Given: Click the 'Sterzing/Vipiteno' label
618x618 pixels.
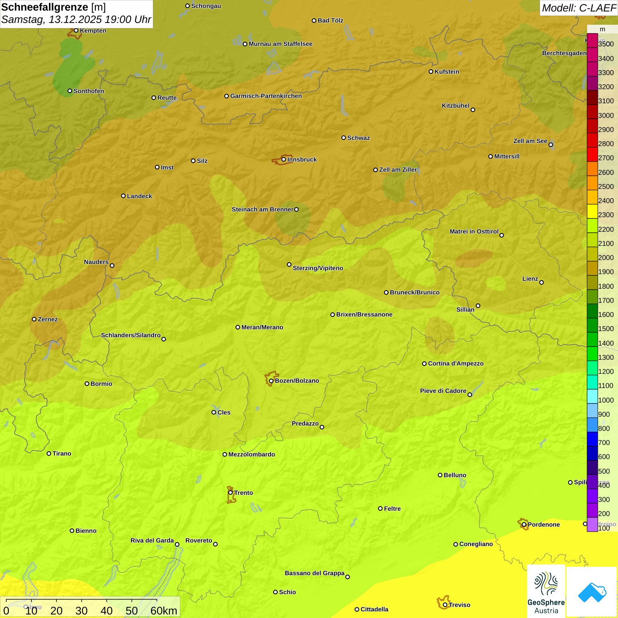Looking at the screenshot, I should click(318, 268).
